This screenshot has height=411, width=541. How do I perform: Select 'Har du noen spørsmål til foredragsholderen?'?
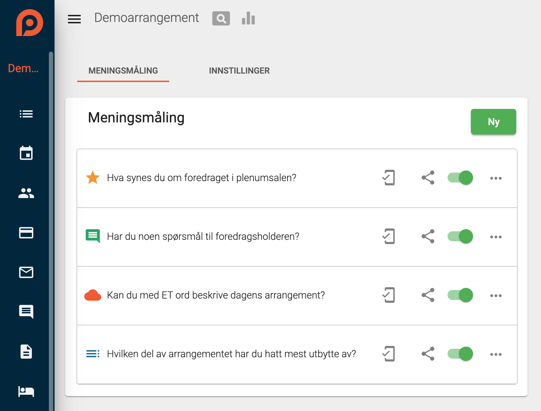pyautogui.click(x=203, y=236)
